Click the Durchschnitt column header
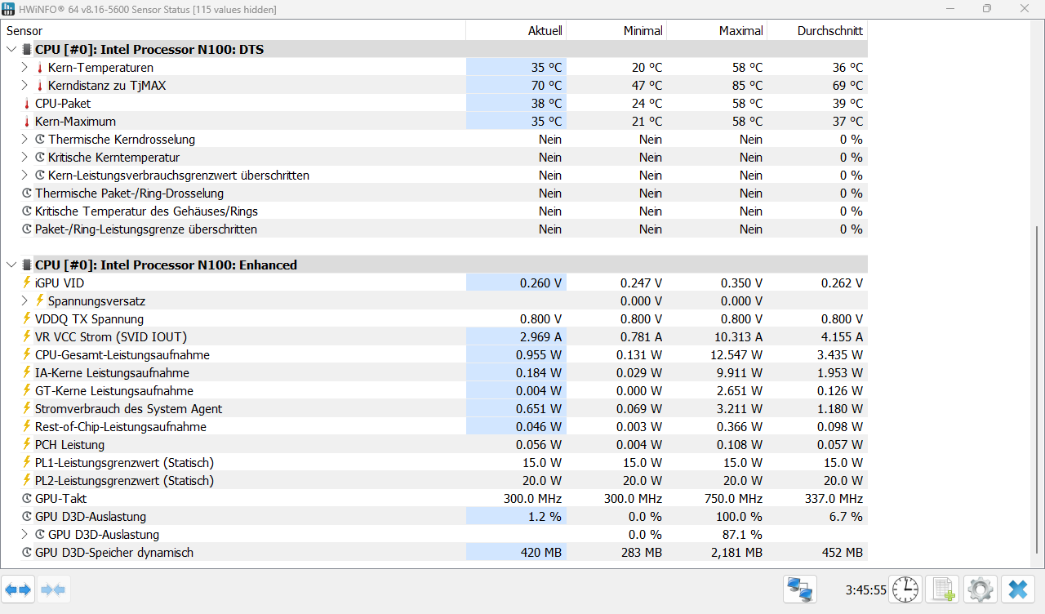Image resolution: width=1045 pixels, height=614 pixels. point(817,31)
